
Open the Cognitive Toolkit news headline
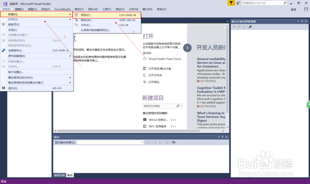(211, 90)
